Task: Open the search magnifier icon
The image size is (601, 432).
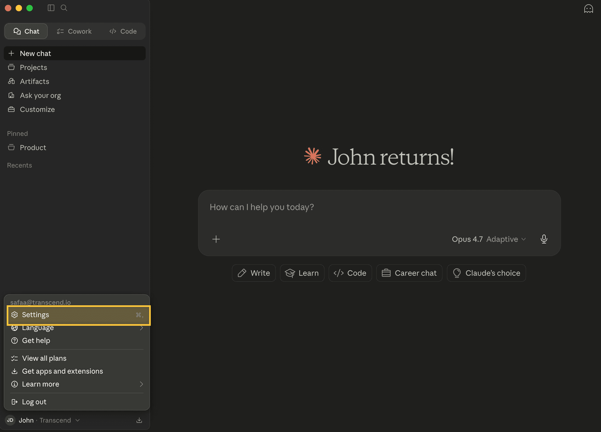Action: [x=64, y=8]
